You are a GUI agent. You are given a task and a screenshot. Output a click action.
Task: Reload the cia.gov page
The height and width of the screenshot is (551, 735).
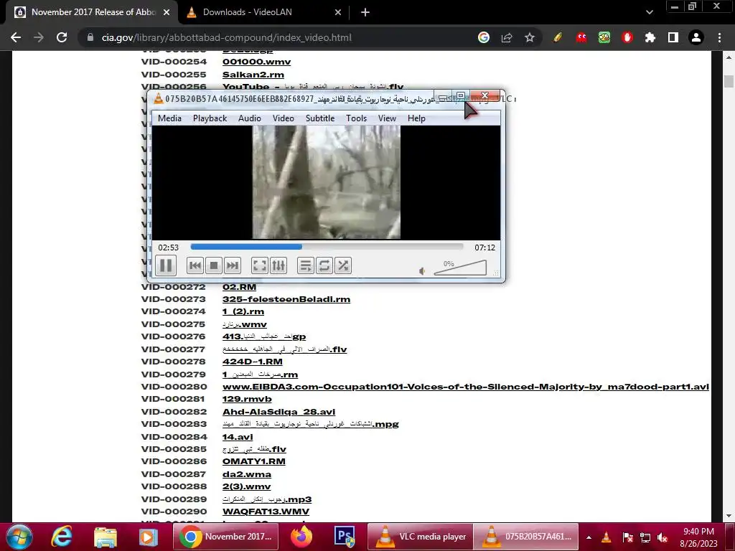(x=62, y=37)
